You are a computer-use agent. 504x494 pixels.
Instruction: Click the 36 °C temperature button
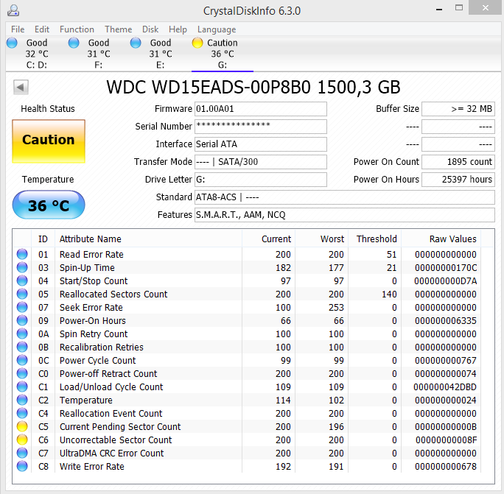[x=49, y=205]
